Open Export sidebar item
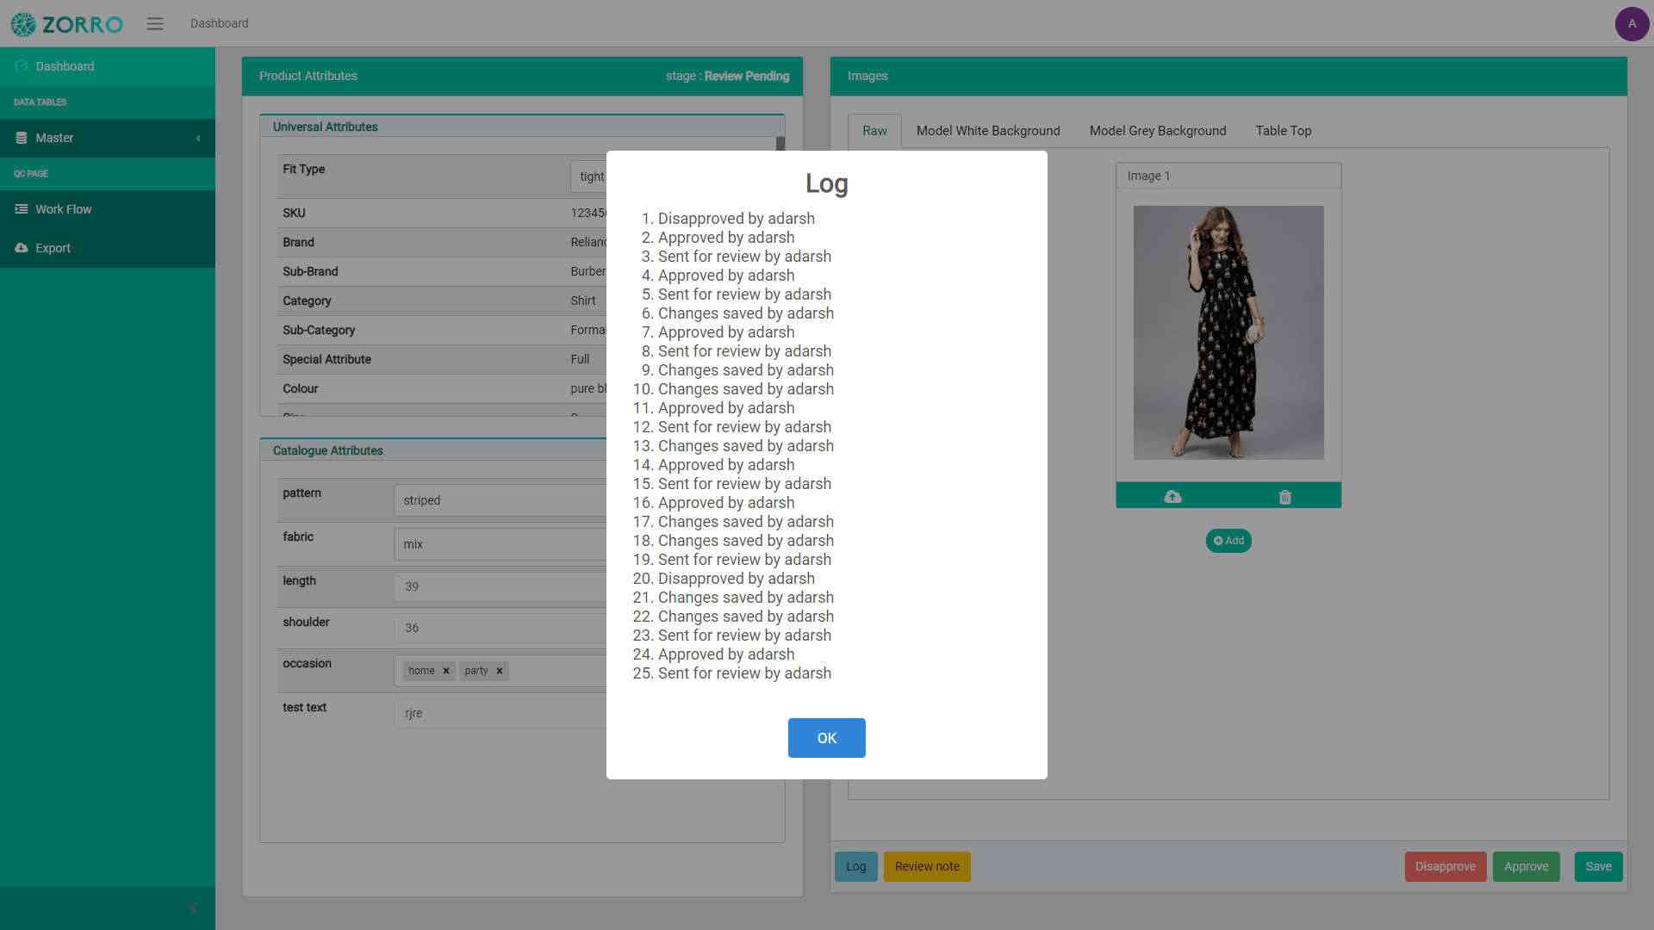 (108, 248)
